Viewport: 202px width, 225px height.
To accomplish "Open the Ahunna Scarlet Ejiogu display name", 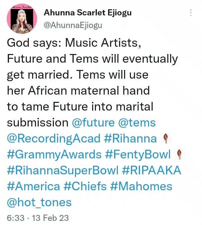I will [x=88, y=13].
